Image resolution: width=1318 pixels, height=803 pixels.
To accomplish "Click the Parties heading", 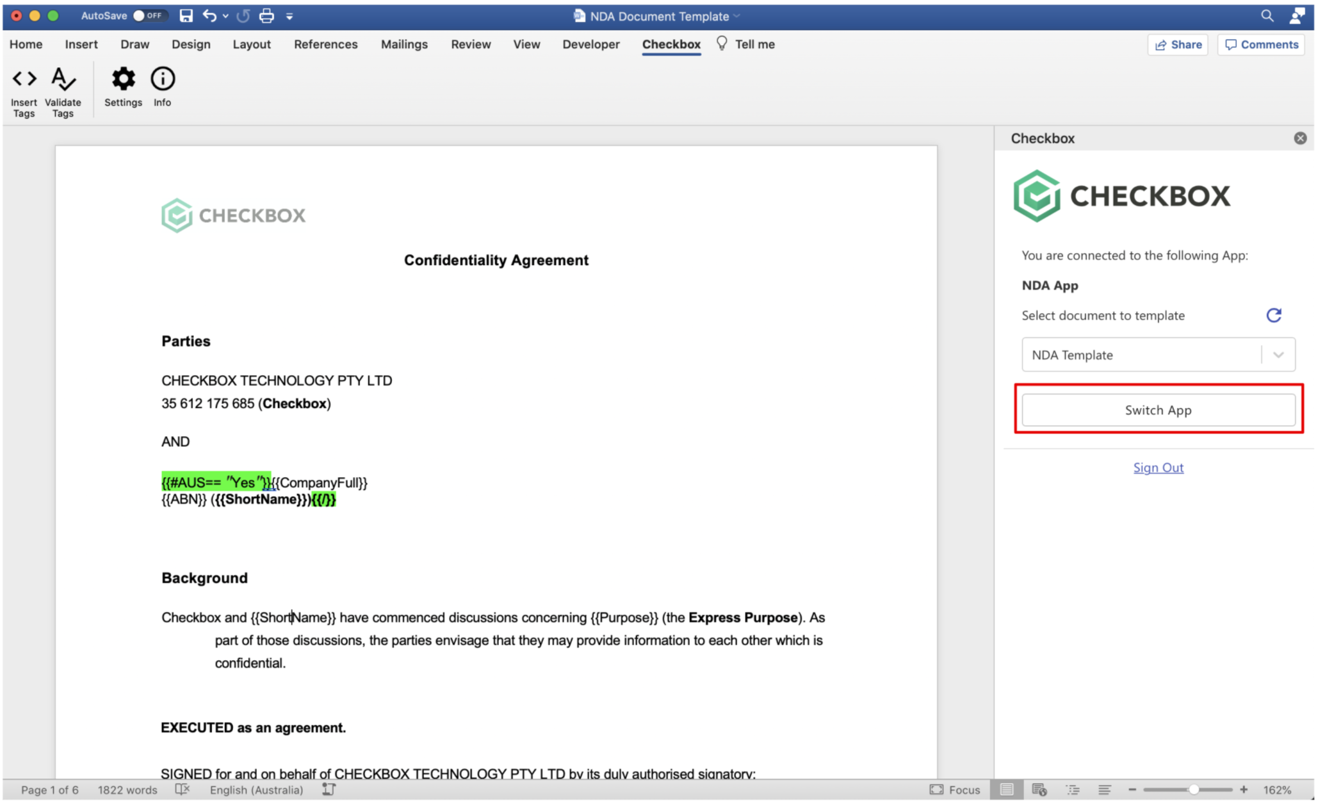I will pyautogui.click(x=186, y=341).
